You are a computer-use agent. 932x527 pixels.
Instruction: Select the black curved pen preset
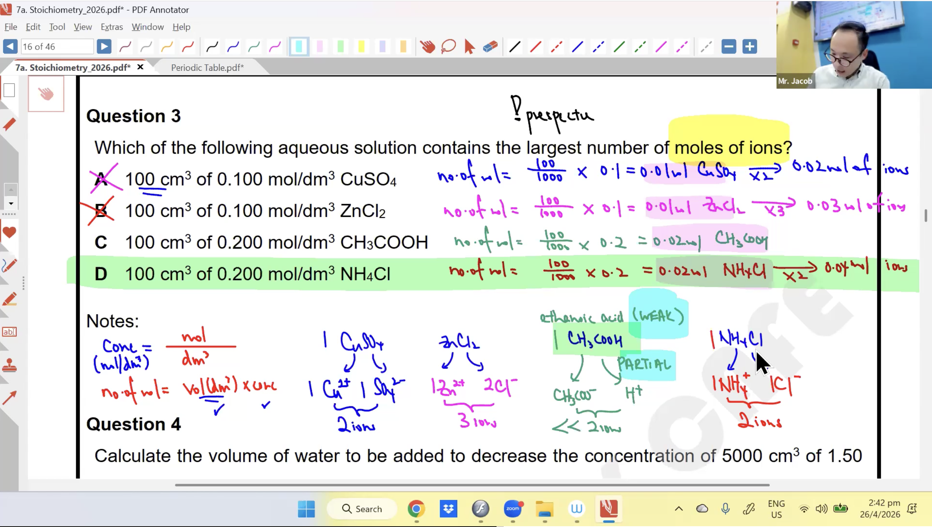212,47
